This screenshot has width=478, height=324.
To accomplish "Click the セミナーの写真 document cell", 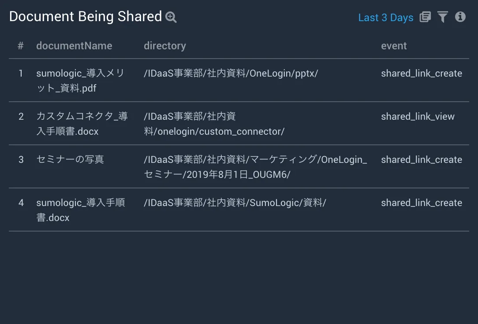I will tap(70, 159).
